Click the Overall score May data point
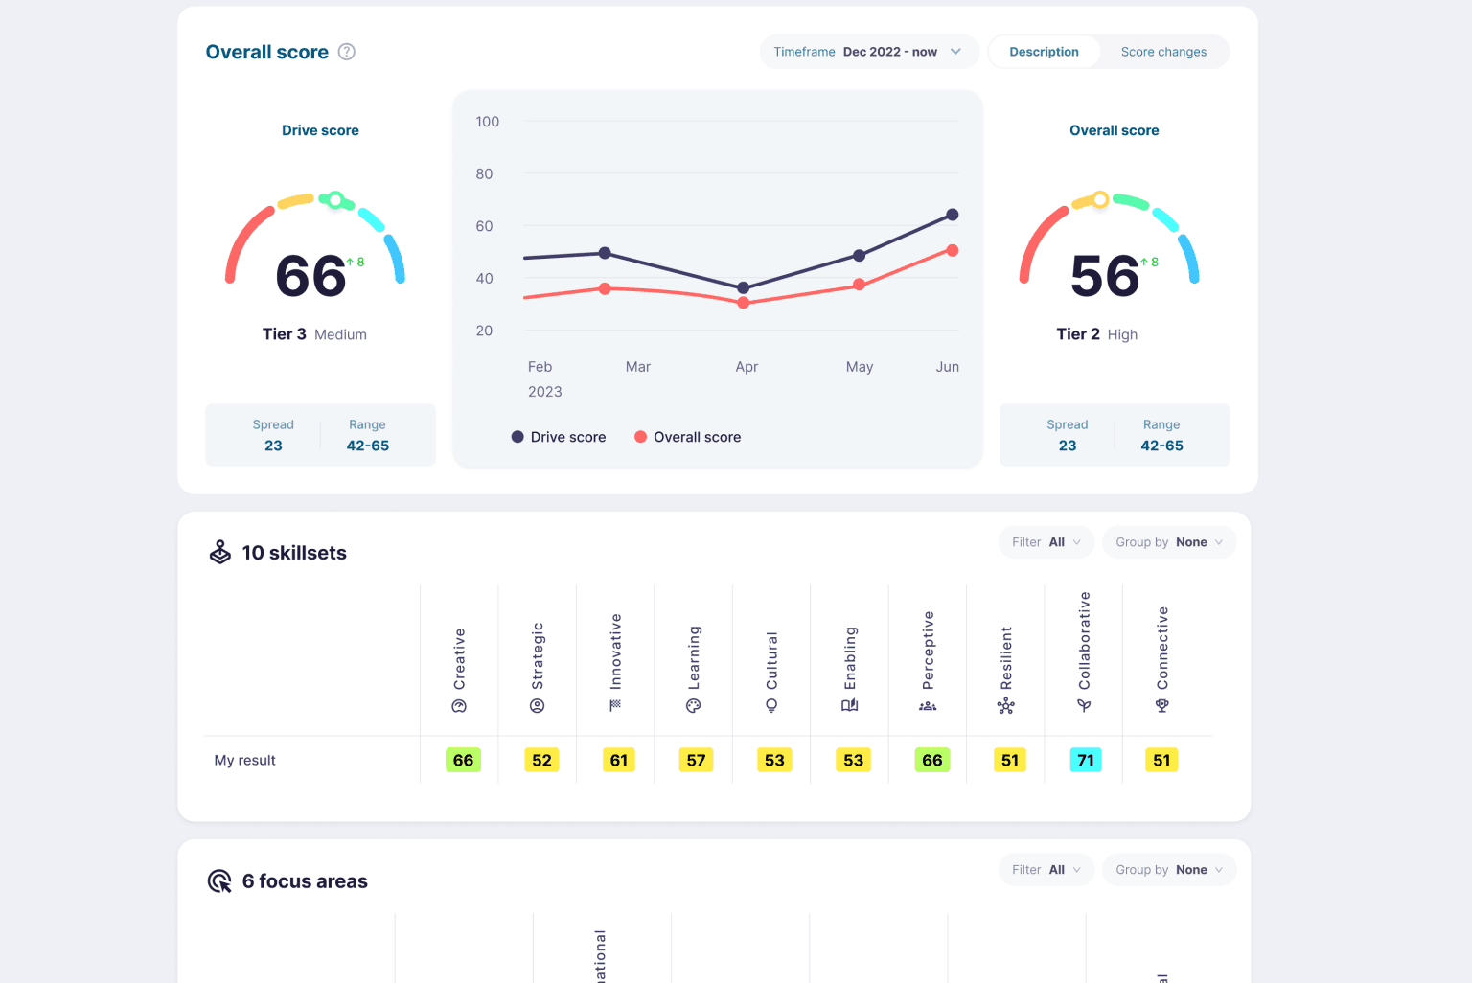The image size is (1472, 983). coord(860,285)
